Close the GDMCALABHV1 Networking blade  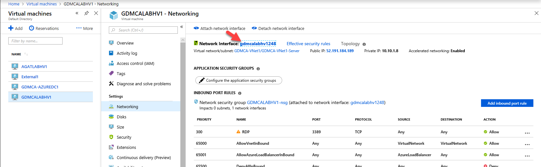tap(536, 13)
